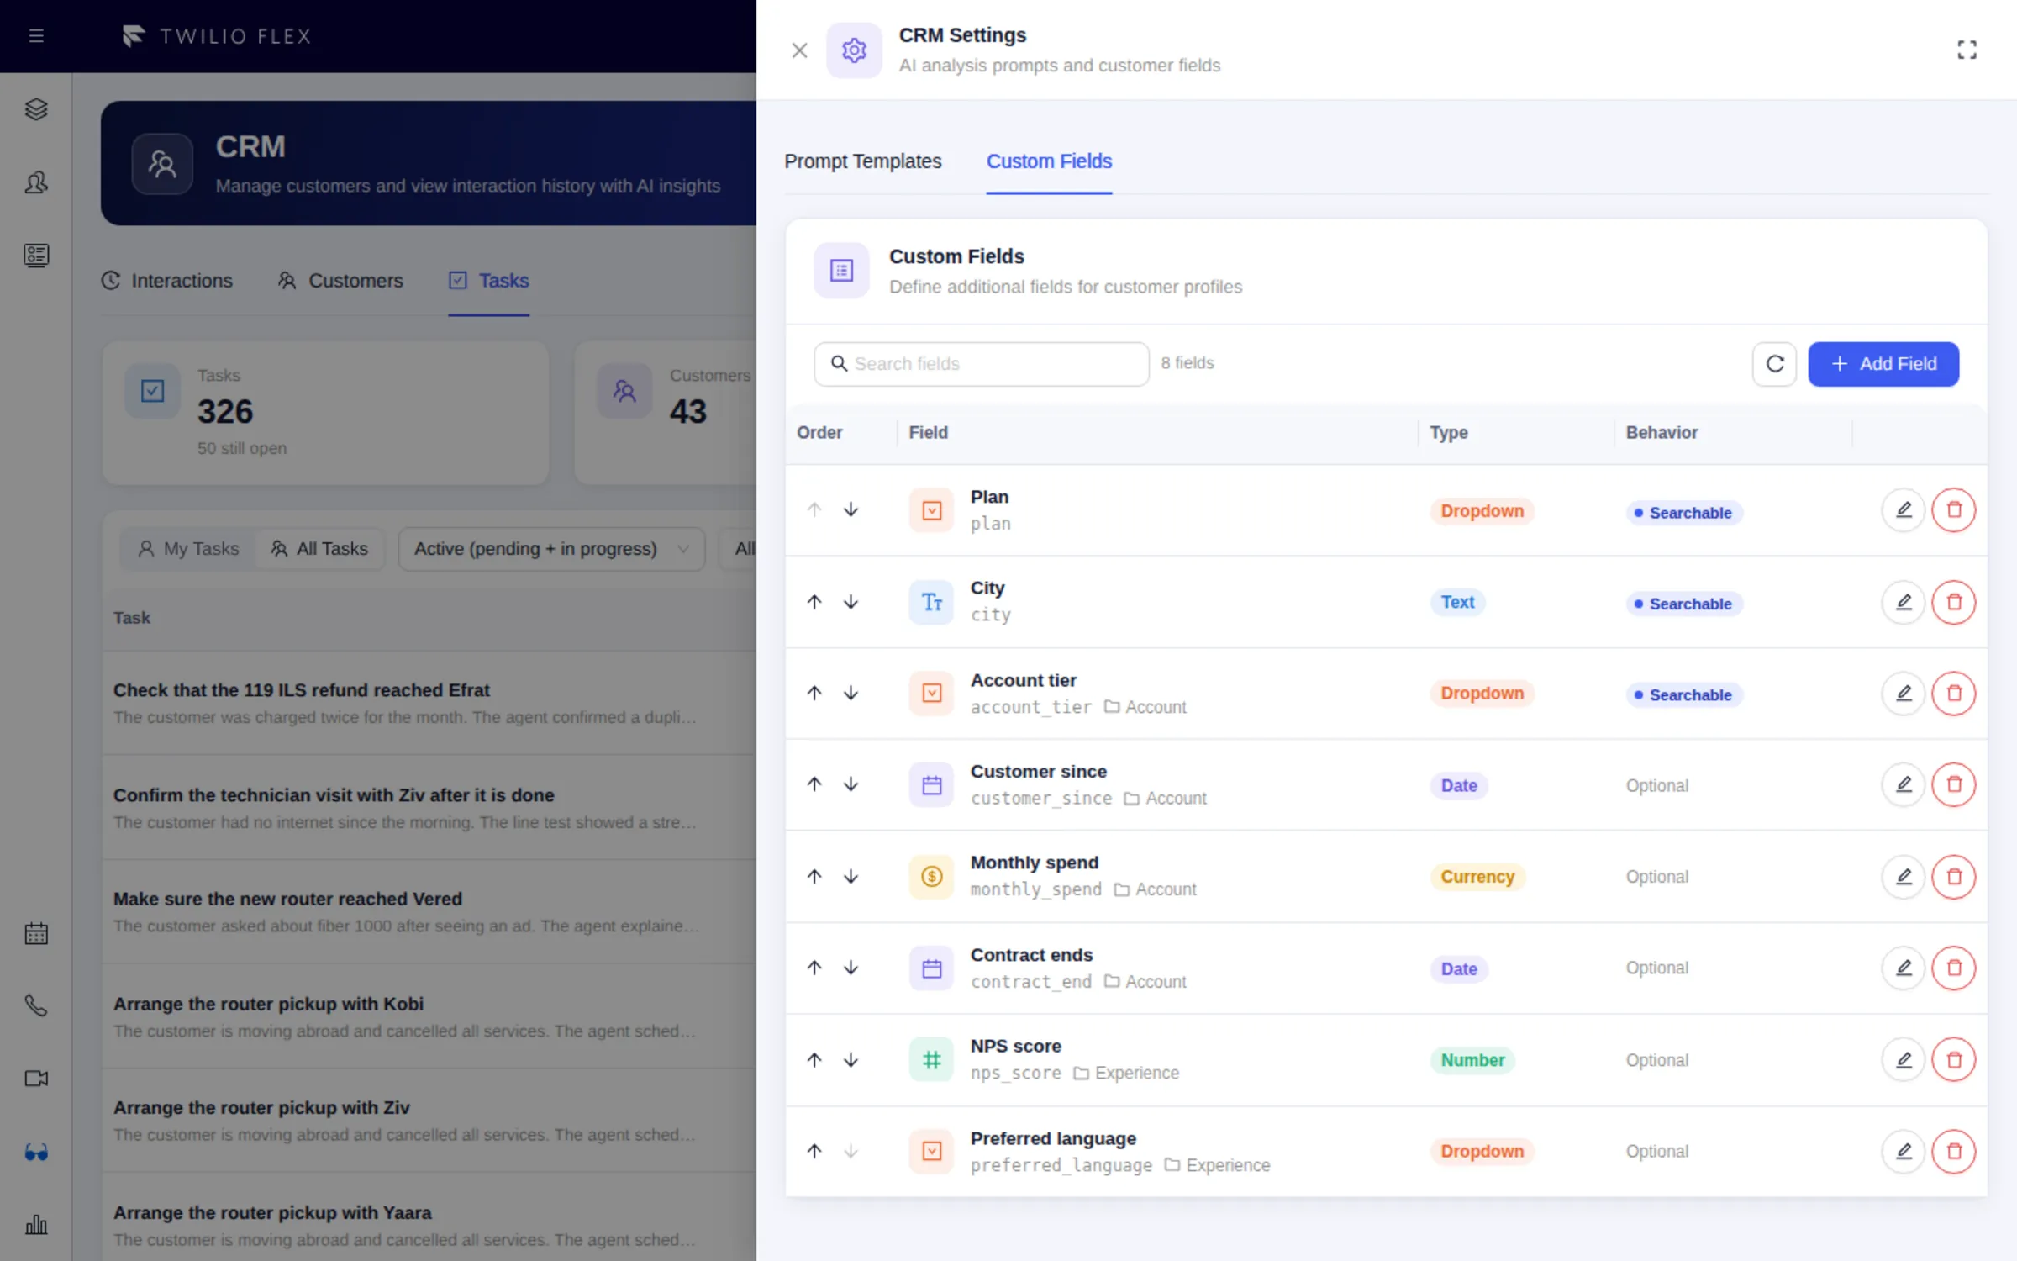This screenshot has width=2017, height=1261.
Task: Delete the Customer since field
Action: click(x=1954, y=784)
